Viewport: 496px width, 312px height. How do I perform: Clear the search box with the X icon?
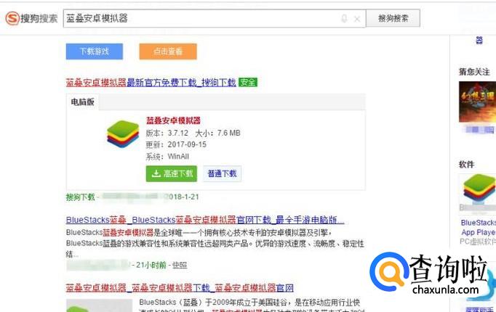(357, 20)
